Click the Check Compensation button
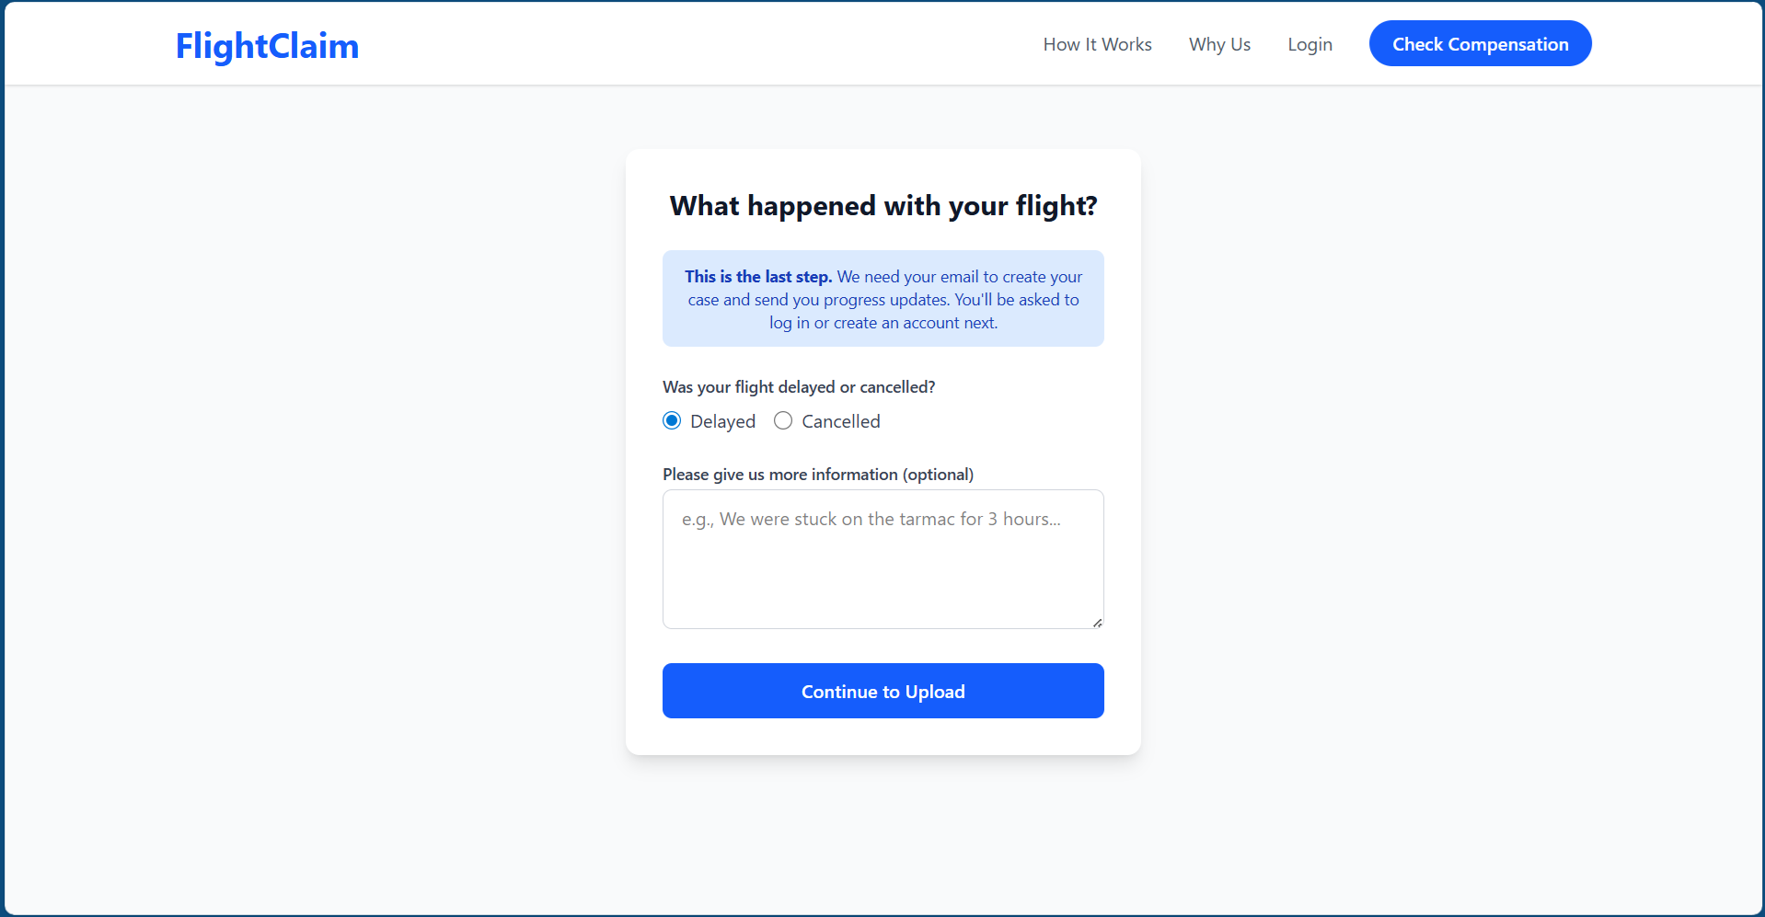The image size is (1765, 917). [1479, 43]
